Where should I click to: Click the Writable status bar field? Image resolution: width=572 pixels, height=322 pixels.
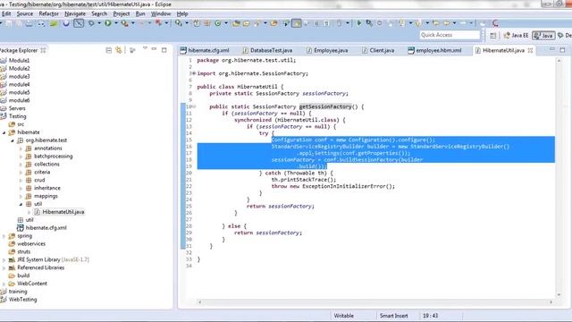click(x=343, y=316)
